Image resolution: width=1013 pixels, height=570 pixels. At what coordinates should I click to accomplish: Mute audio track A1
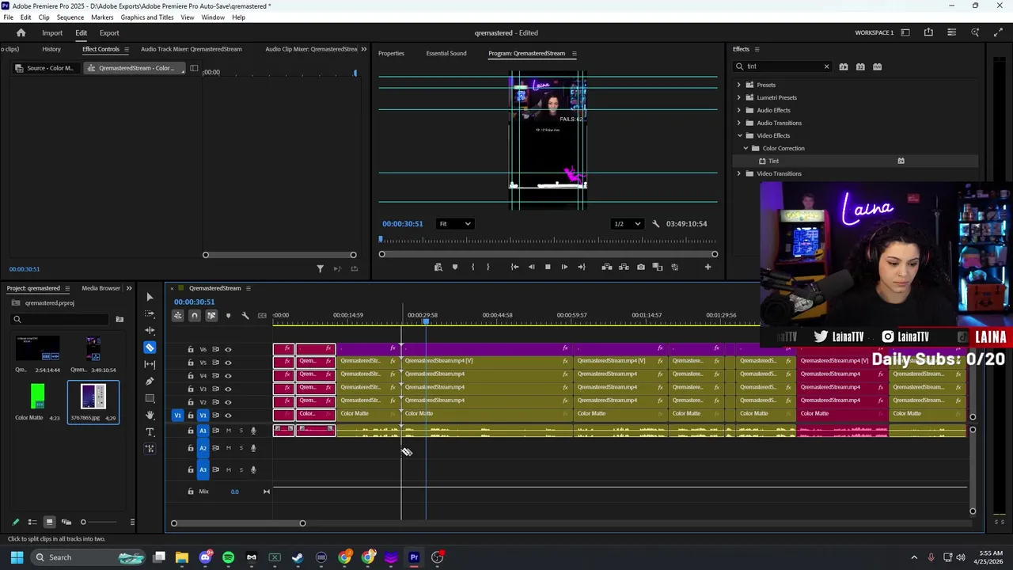coord(228,431)
